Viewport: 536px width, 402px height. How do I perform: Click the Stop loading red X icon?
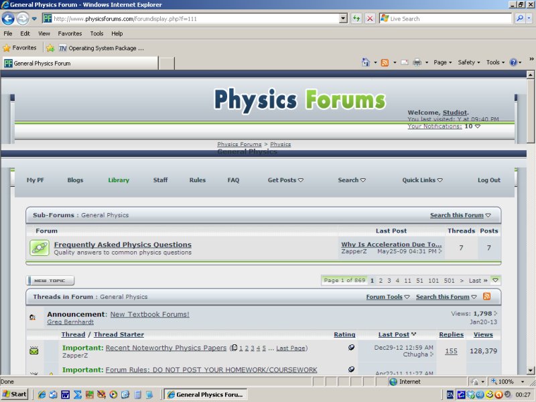pyautogui.click(x=370, y=19)
